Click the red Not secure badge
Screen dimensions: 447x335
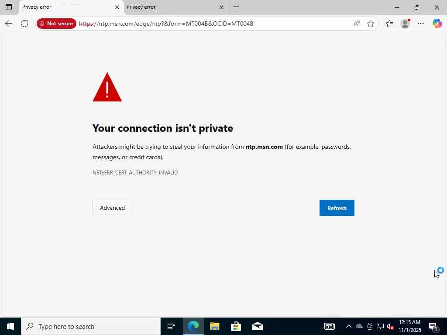[x=56, y=24]
